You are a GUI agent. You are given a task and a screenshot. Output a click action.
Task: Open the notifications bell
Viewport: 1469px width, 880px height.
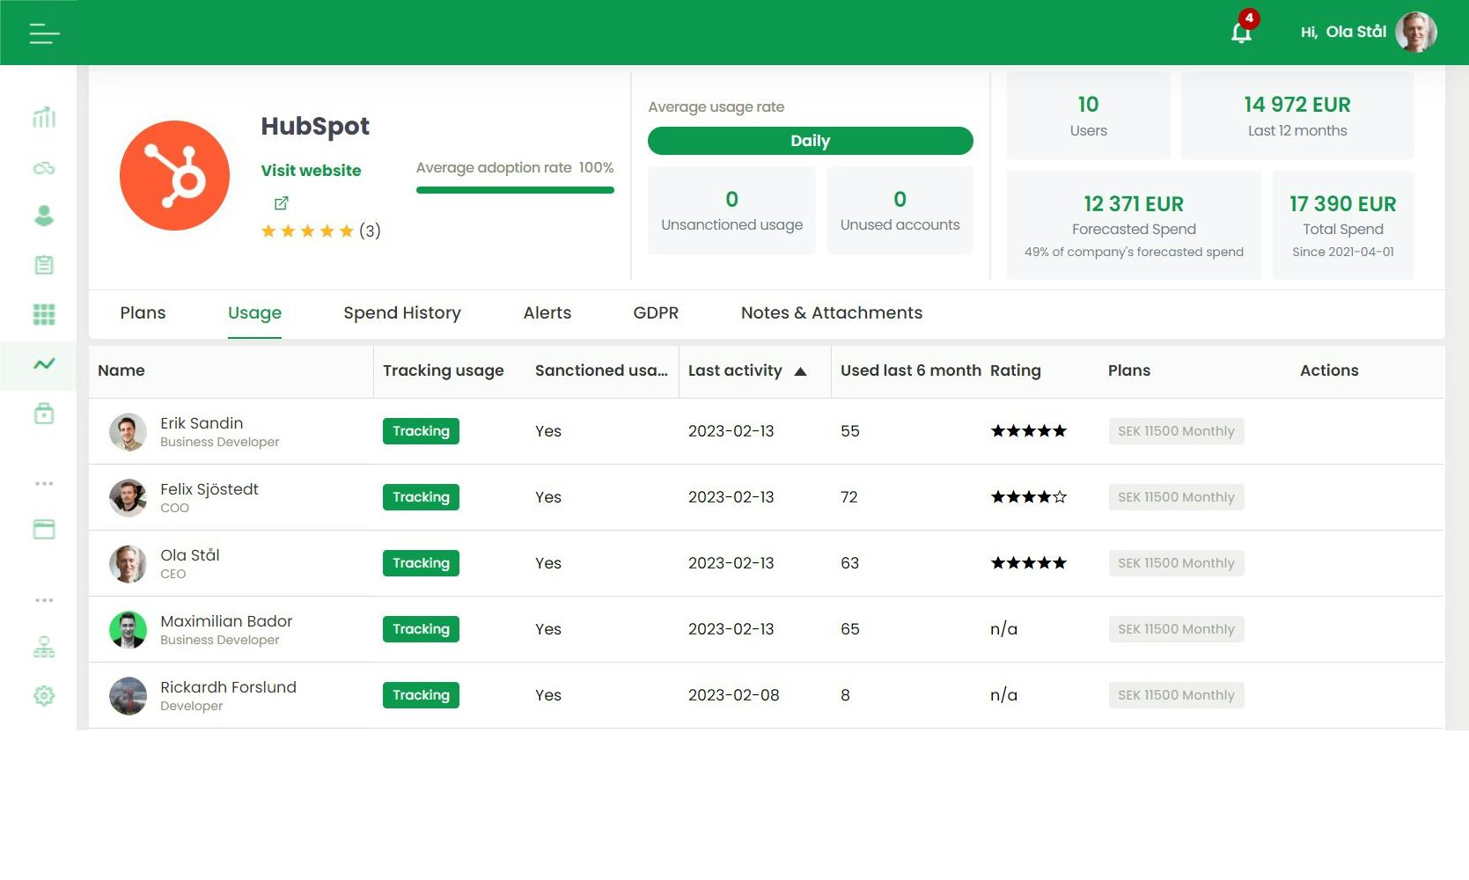(x=1241, y=33)
